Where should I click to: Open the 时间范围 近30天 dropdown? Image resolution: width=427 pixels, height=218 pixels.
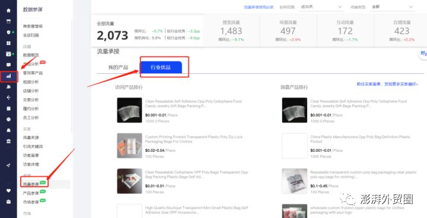tap(321, 7)
